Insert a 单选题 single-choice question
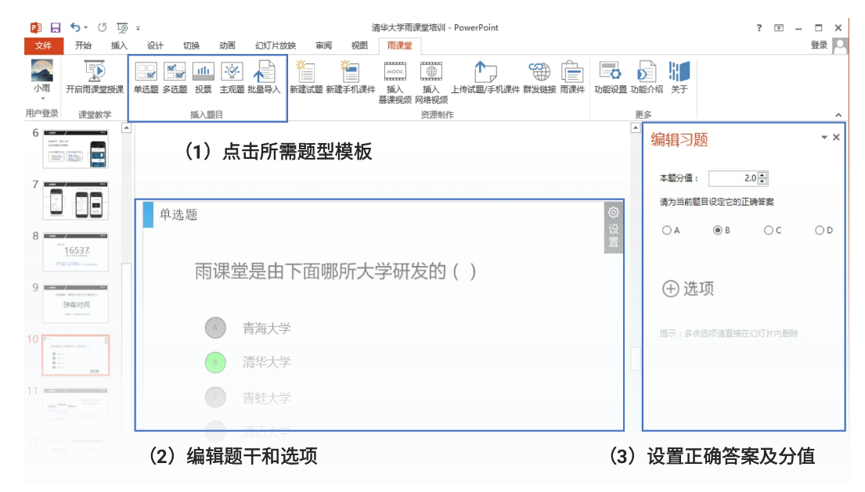The image size is (865, 492). [x=146, y=77]
